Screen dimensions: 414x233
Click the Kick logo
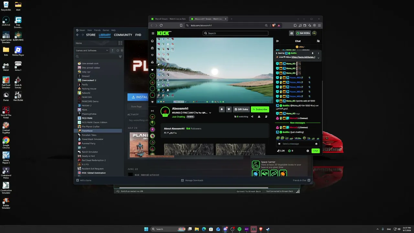[164, 33]
